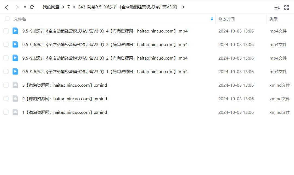Navigate to 我的网盘 in breadcrumb
The height and width of the screenshot is (175, 294).
point(51,7)
